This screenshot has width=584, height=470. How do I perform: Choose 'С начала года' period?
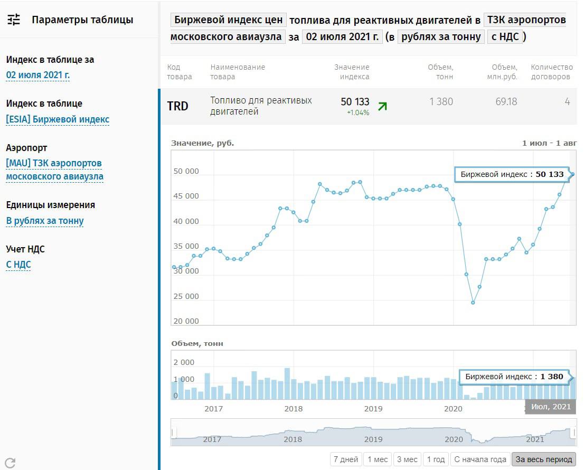pos(480,459)
